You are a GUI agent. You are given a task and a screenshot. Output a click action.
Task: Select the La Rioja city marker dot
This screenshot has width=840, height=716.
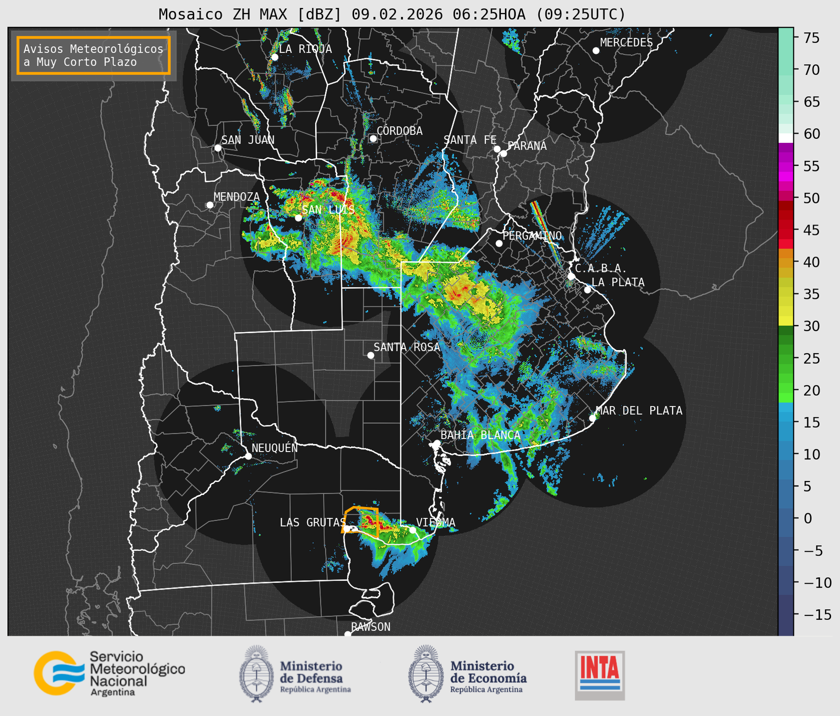[274, 57]
